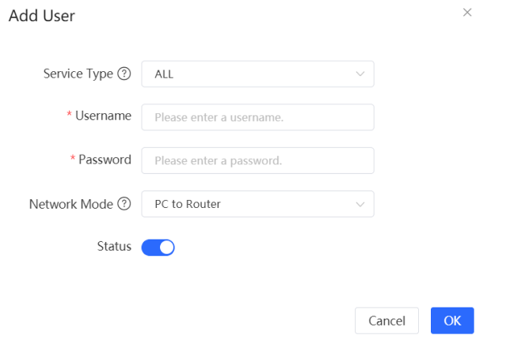This screenshot has height=351, width=510.
Task: Focus the Username input field
Action: coord(258,117)
